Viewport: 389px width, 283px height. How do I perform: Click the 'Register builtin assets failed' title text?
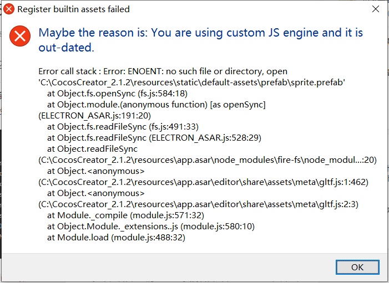73,9
